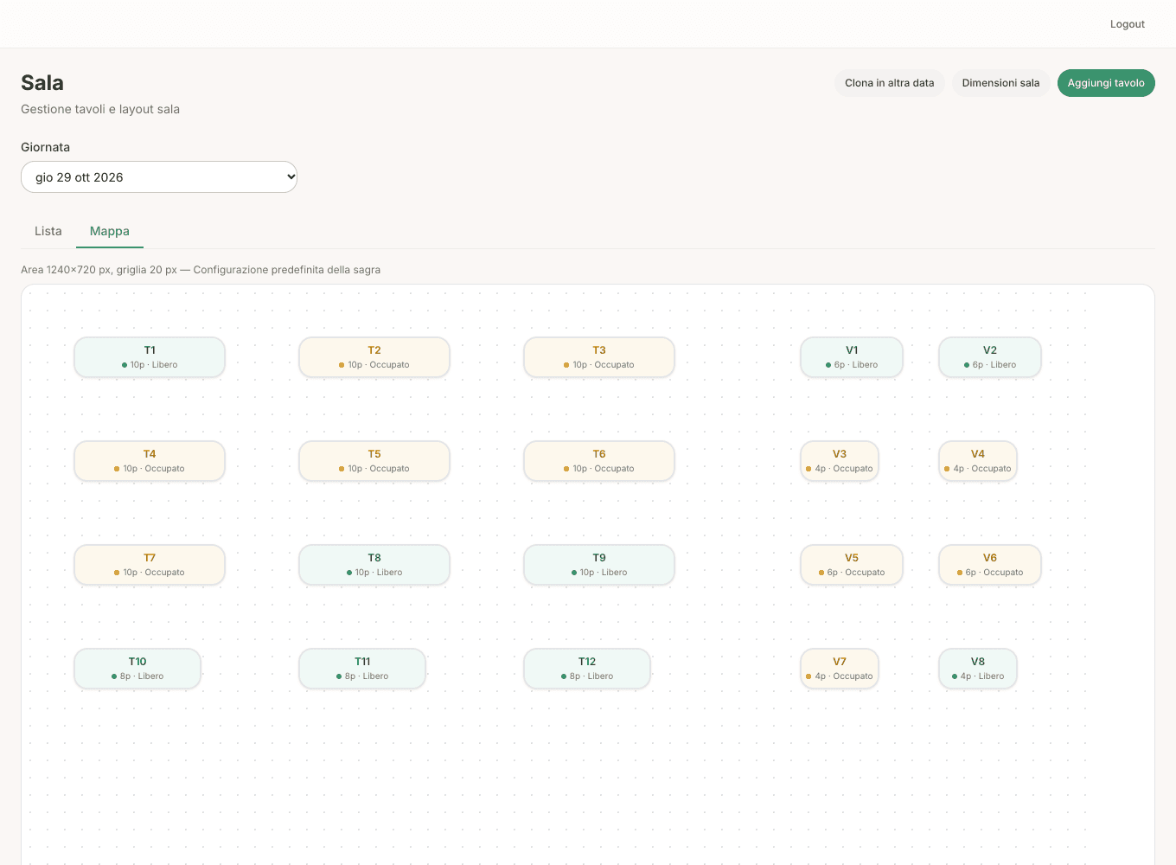Click the Logout link

click(x=1128, y=24)
